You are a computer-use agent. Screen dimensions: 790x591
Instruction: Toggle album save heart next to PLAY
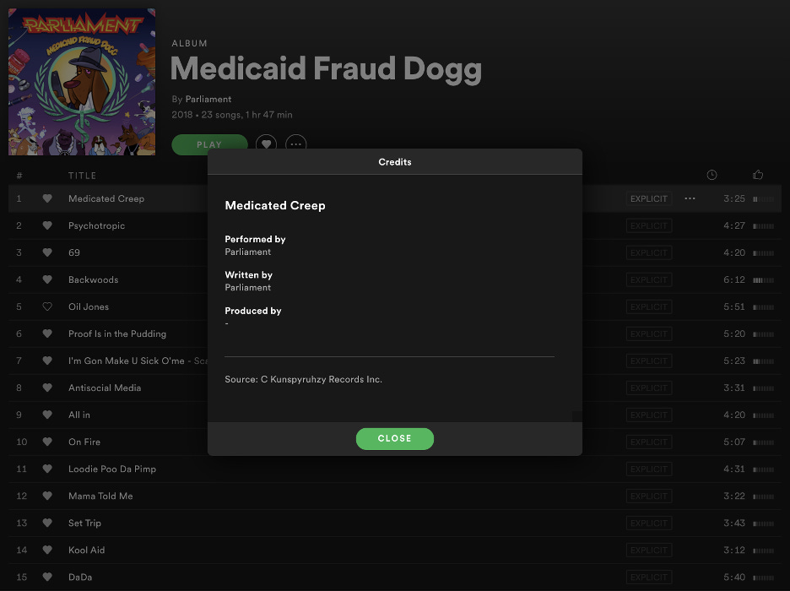tap(266, 144)
